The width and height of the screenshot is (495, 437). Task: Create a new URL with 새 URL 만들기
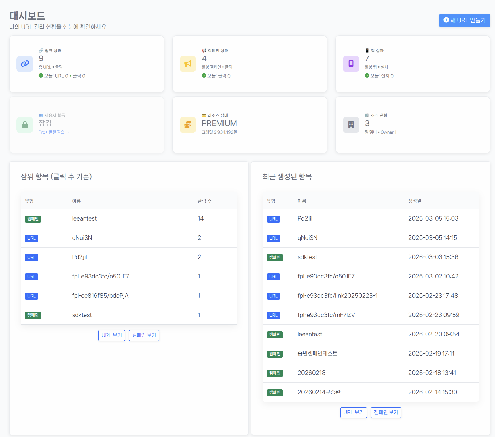click(464, 20)
